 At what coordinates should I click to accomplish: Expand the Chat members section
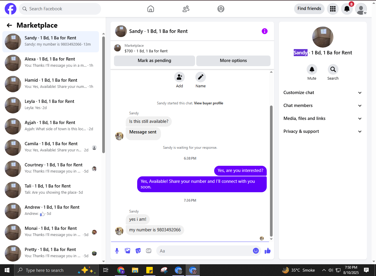point(323,106)
